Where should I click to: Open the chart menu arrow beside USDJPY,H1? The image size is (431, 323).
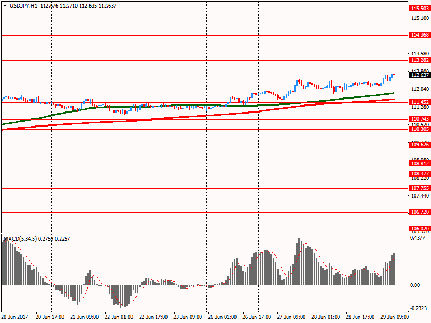(x=5, y=6)
